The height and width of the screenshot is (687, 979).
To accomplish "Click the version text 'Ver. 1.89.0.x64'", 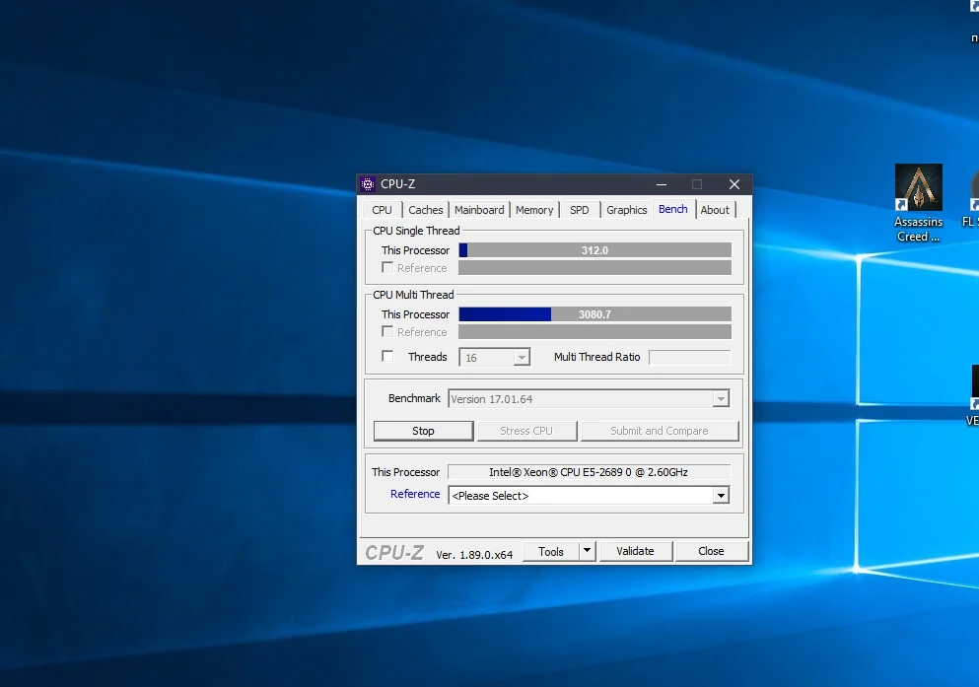I will 474,555.
